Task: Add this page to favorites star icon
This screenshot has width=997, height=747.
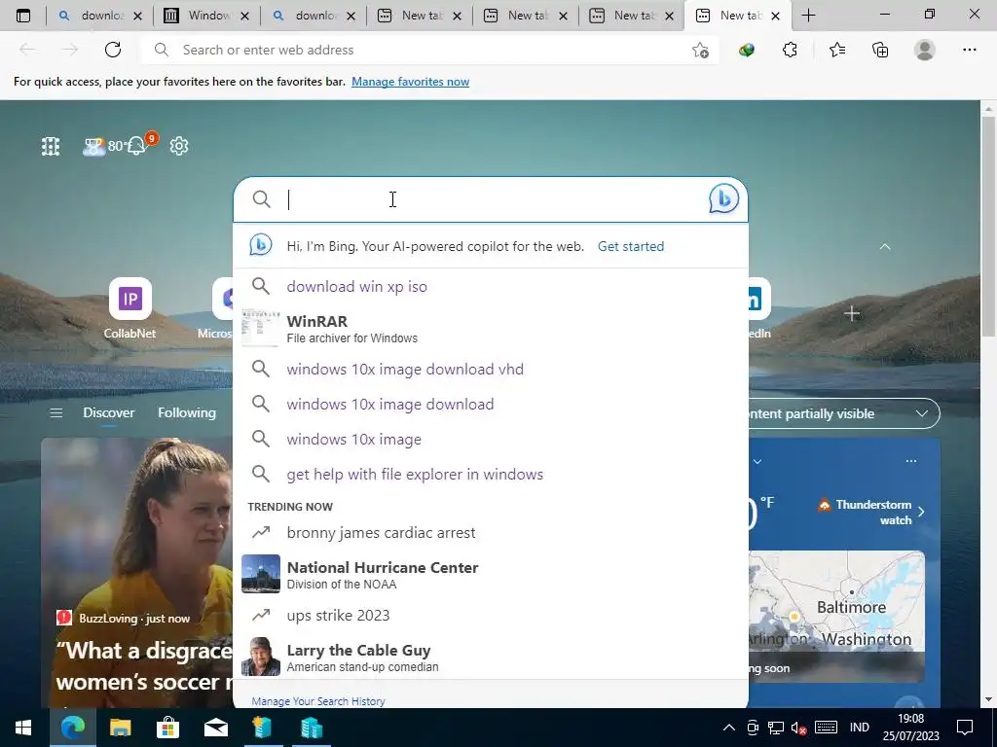Action: tap(700, 50)
